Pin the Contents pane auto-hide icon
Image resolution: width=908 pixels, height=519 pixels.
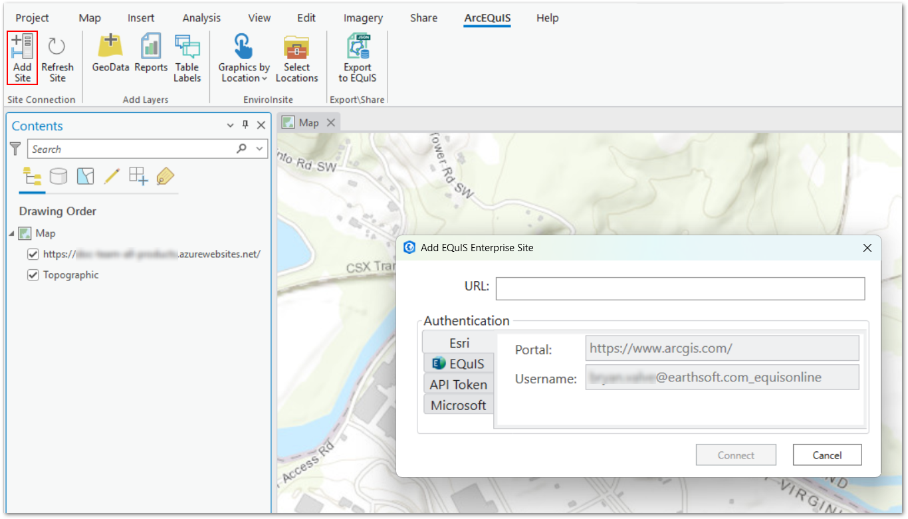(245, 125)
